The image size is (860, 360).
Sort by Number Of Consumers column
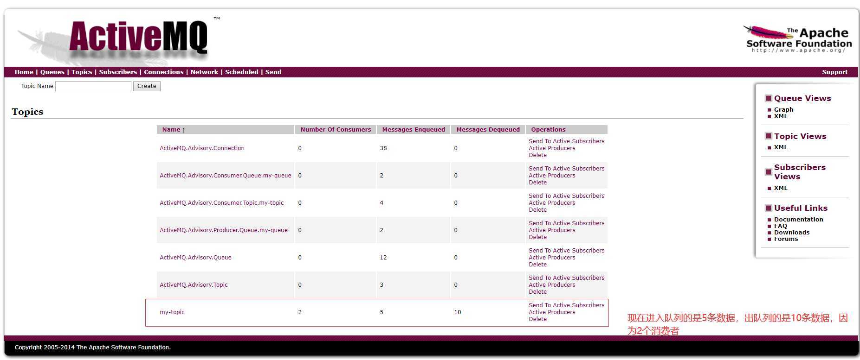tap(336, 130)
